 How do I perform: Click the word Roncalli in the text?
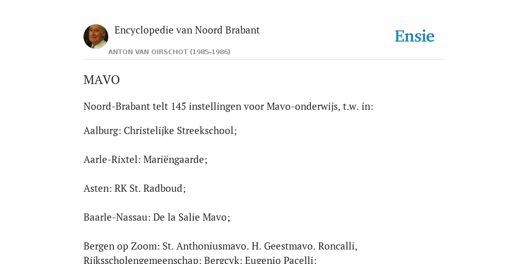[x=337, y=246]
